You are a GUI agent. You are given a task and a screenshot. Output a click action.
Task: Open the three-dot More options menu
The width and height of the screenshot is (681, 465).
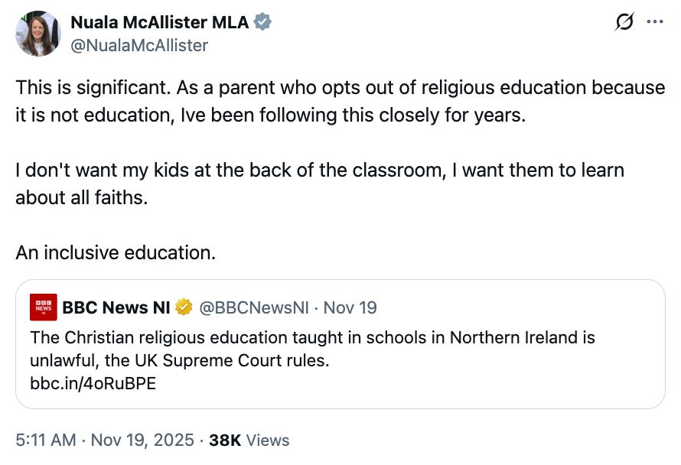[655, 22]
